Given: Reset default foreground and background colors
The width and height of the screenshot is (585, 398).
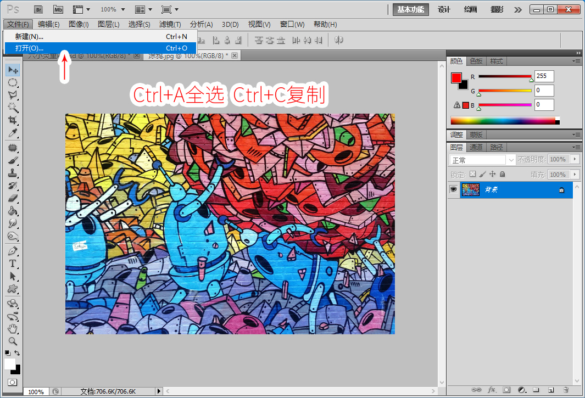Looking at the screenshot, I should (8, 352).
